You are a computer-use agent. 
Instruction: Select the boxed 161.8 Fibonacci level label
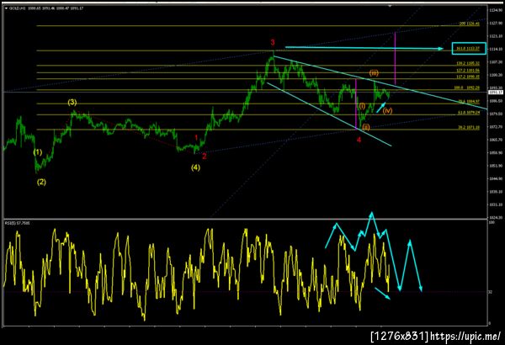point(469,49)
